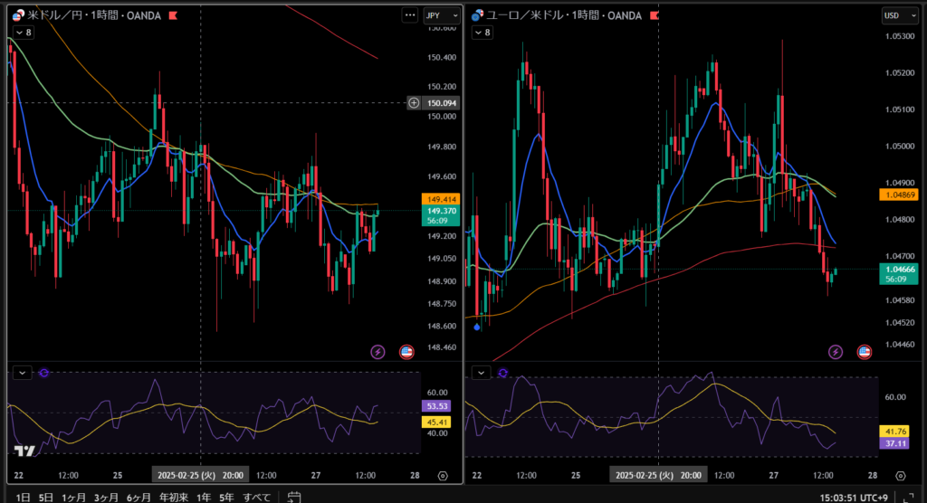Select the 年初来 time range
Image resolution: width=927 pixels, height=503 pixels.
click(173, 497)
